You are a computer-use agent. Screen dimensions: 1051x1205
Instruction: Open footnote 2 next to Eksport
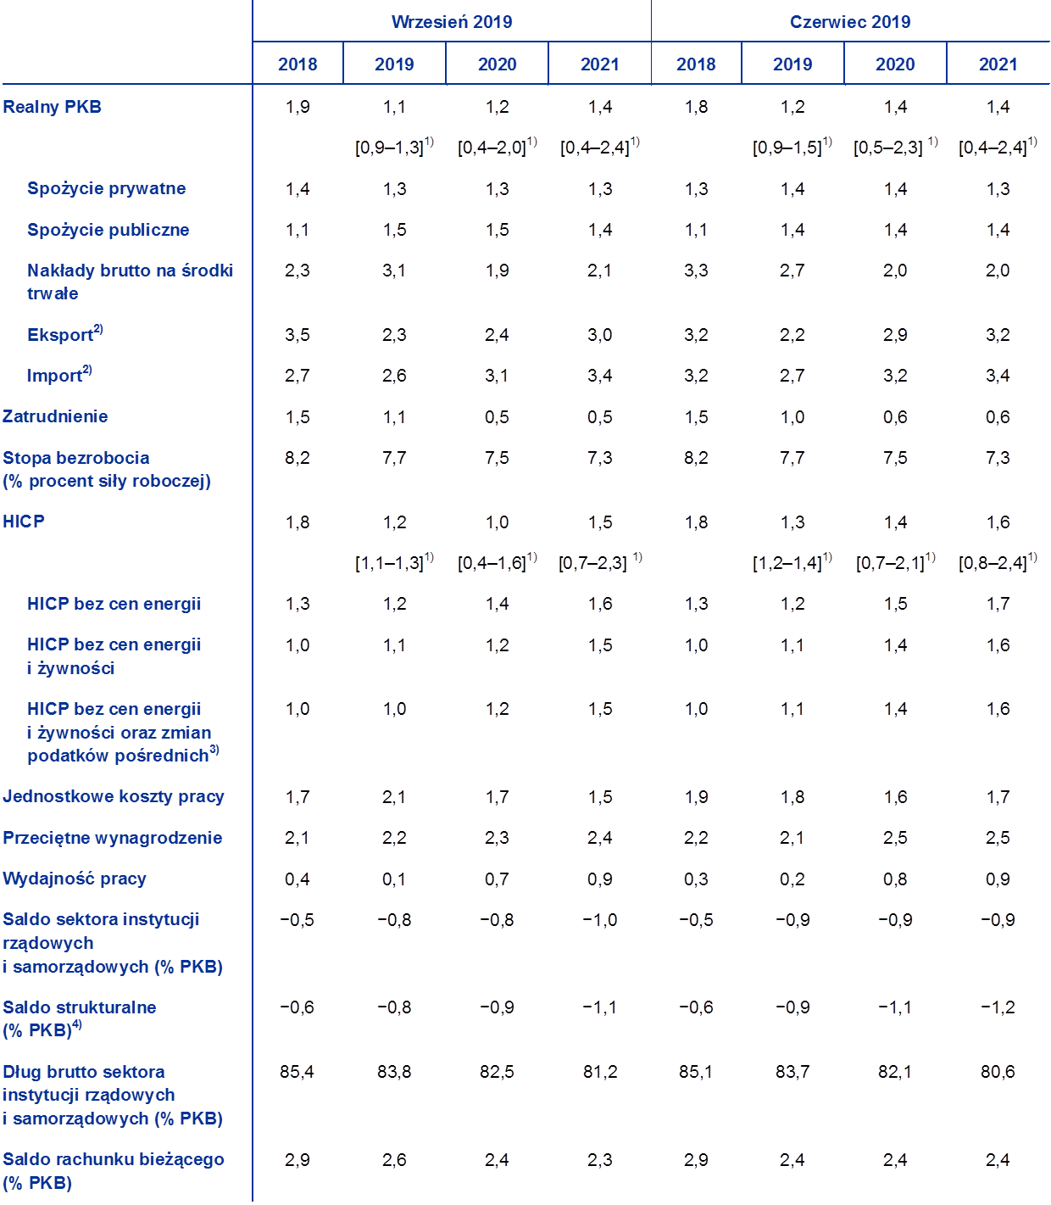coord(98,329)
